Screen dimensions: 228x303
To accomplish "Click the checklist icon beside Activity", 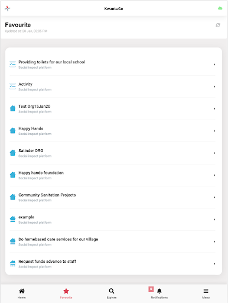I will click(12, 86).
